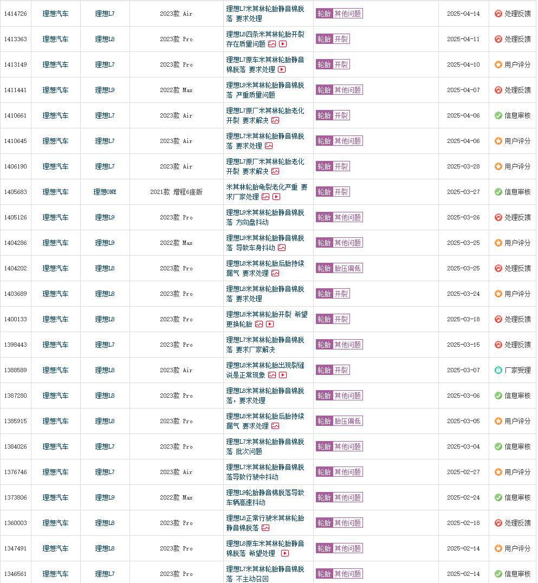Play video icon in complaint 1405683 row

(x=276, y=197)
